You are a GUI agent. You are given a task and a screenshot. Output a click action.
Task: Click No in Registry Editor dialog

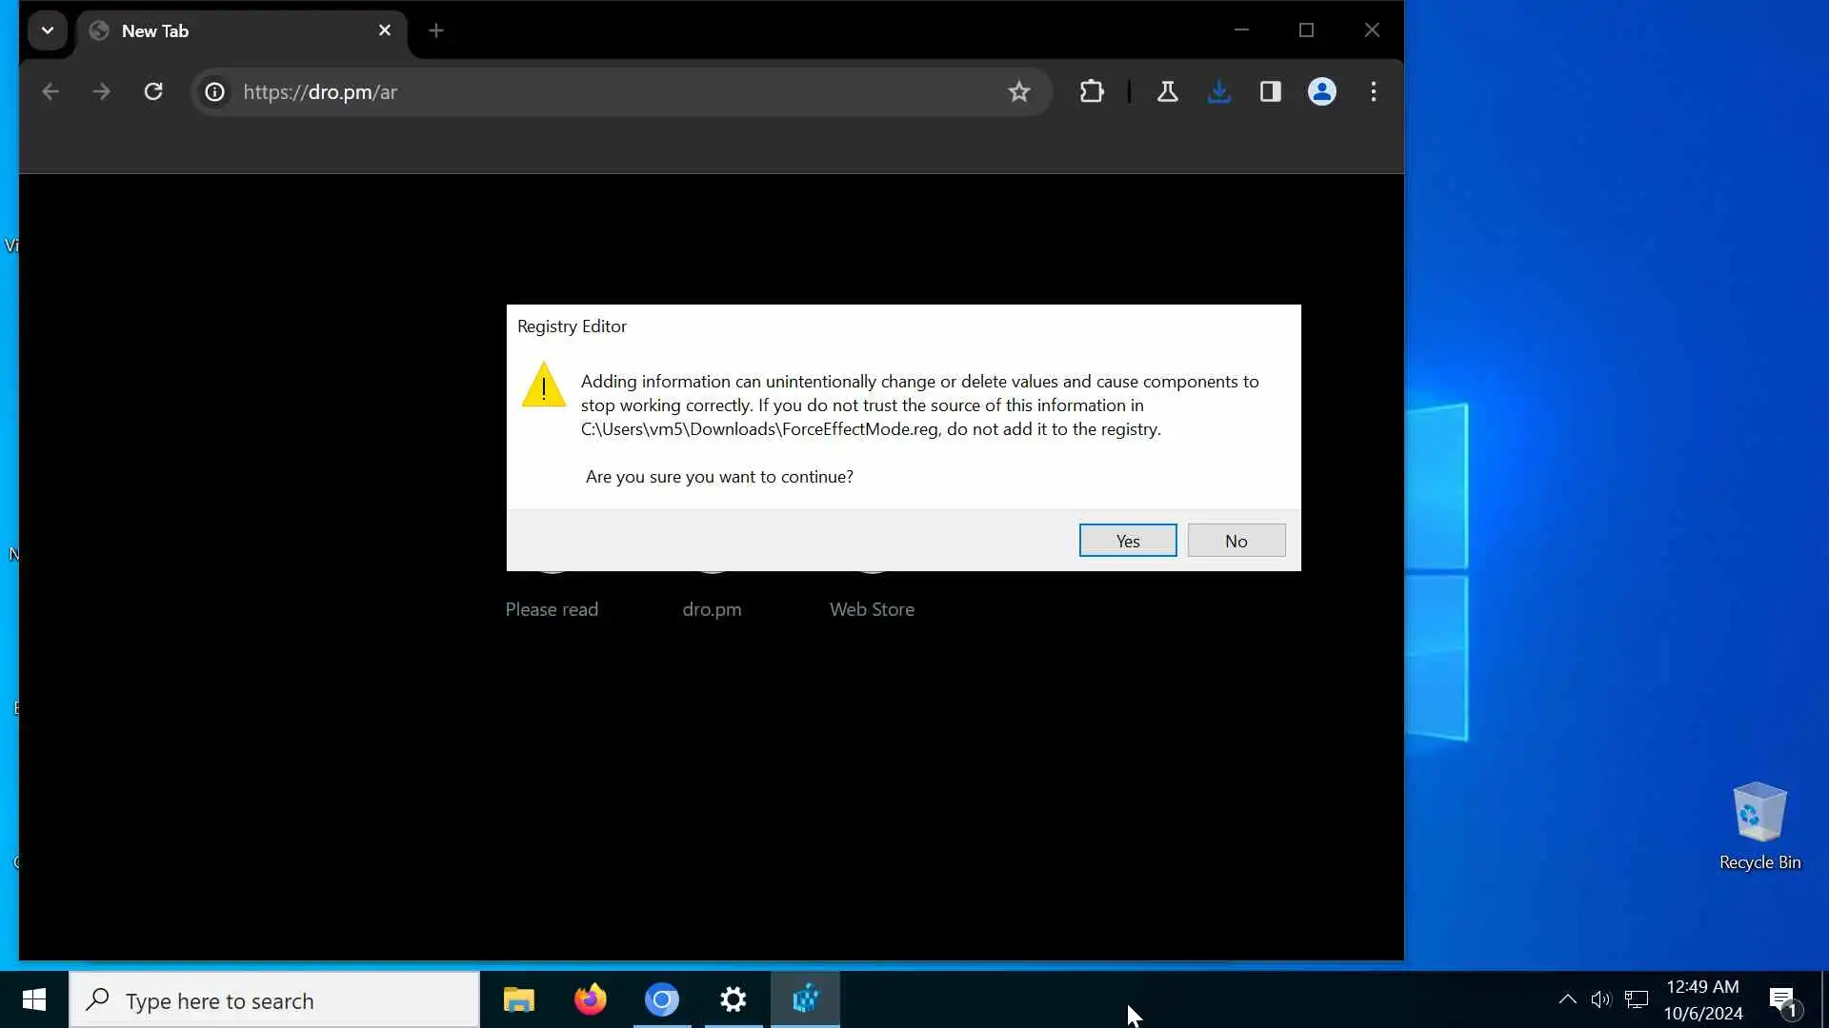(1236, 541)
